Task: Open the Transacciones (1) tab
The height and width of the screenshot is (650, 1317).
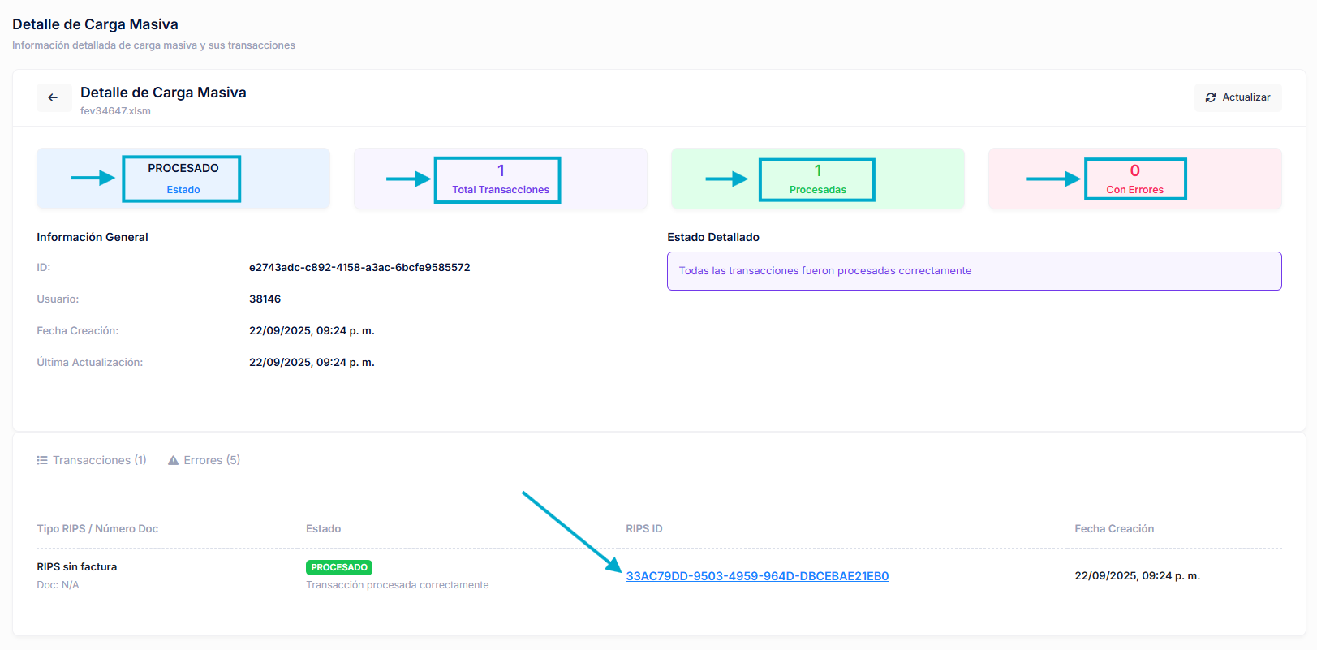Action: pos(92,460)
